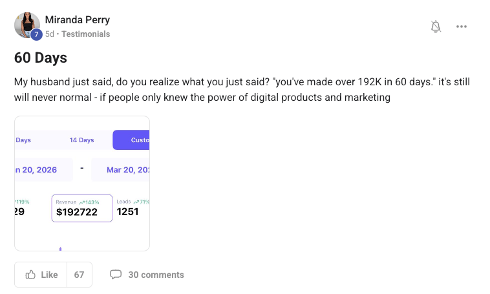Click the cut-off Days tab in image

point(23,140)
